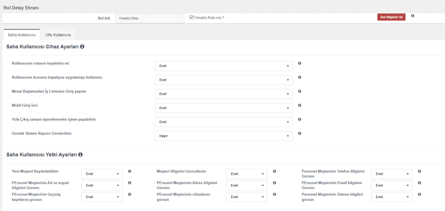Open the Mesai Başlamadan İş Listesine Giriş dropdown

tap(223, 94)
